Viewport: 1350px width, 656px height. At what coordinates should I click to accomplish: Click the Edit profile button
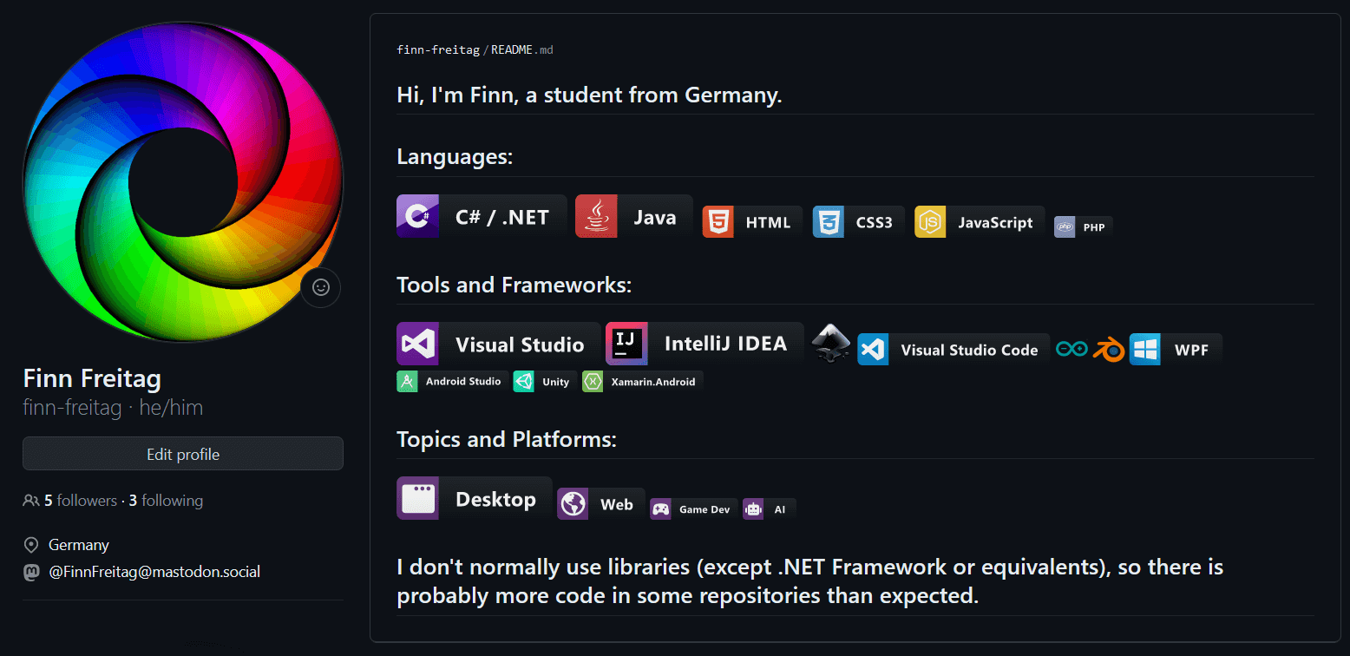[183, 454]
